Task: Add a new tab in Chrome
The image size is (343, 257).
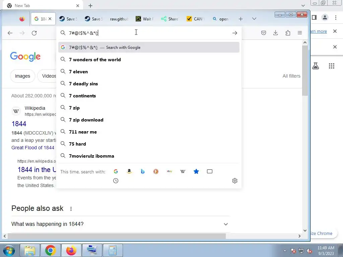Action: (90, 6)
